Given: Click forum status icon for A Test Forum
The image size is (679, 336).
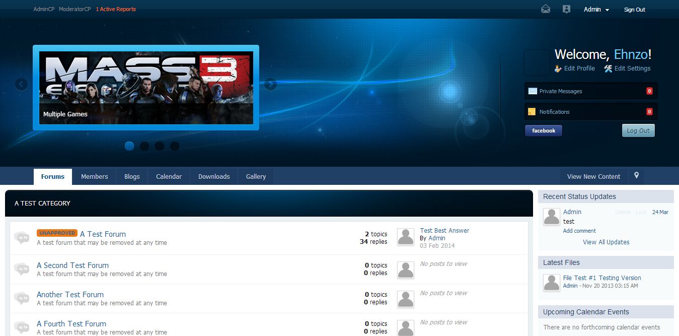Looking at the screenshot, I should click(22, 238).
